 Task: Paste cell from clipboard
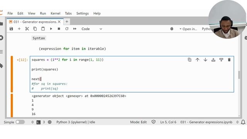click(43, 29)
